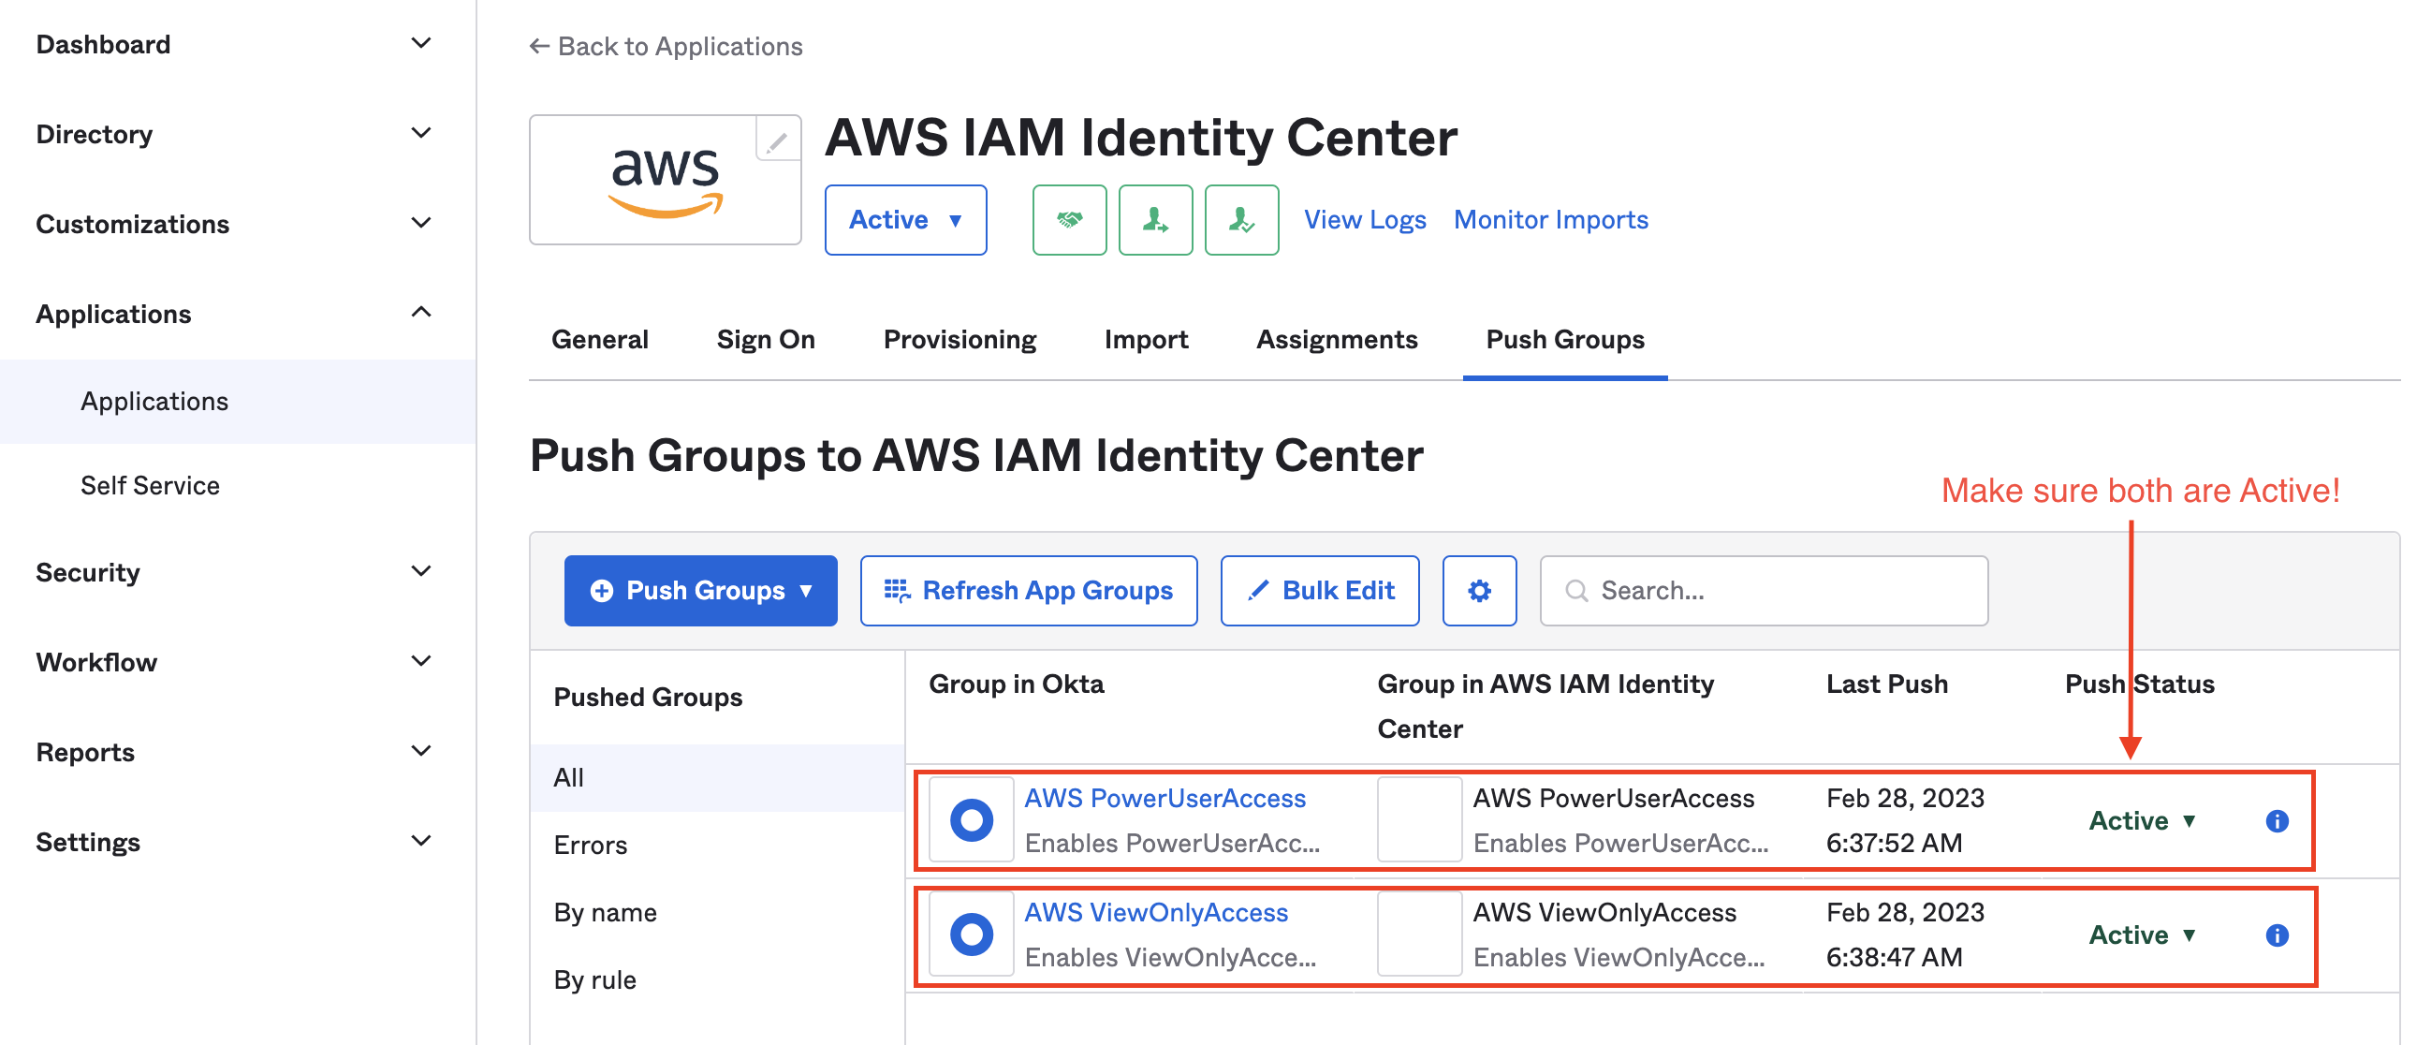Show info for AWS ViewOnlyAccess push status
Viewport: 2417px width, 1045px height.
click(x=2277, y=935)
